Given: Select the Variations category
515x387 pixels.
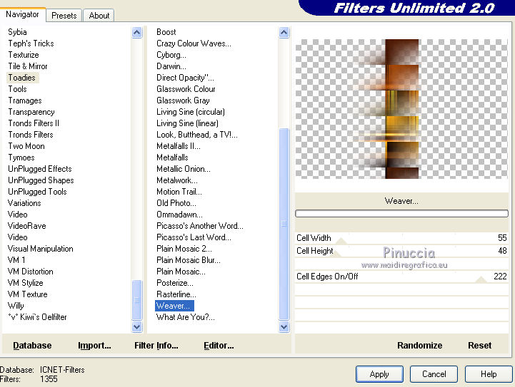Looking at the screenshot, I should click(x=24, y=203).
